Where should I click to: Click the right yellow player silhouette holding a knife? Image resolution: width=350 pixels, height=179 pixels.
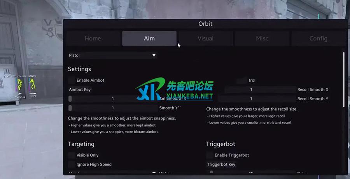pyautogui.click(x=33, y=84)
